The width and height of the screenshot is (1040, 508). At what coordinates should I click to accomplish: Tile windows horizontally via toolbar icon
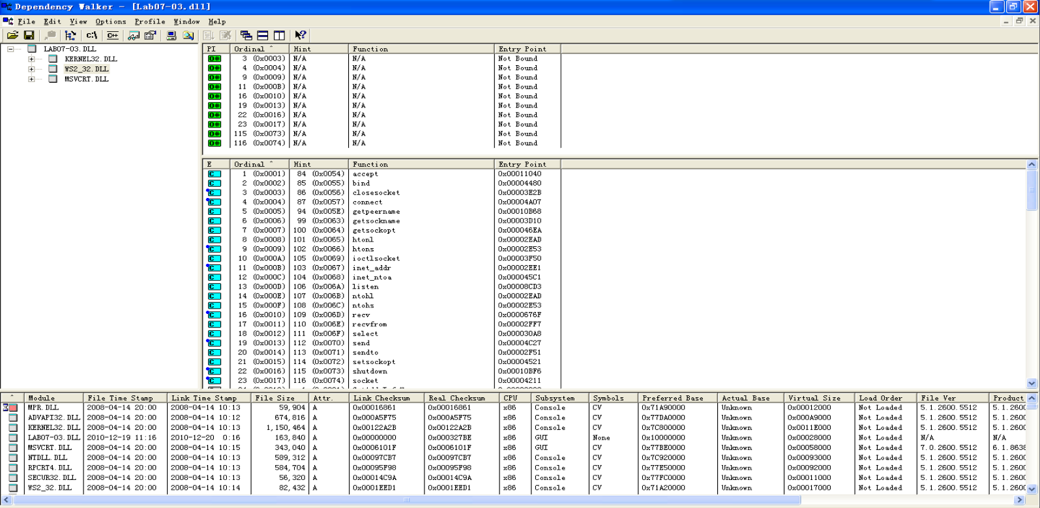coord(263,35)
